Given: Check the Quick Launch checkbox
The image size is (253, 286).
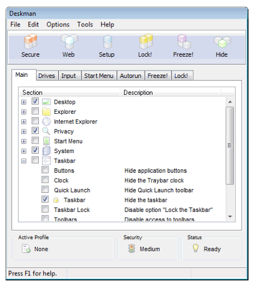Looking at the screenshot, I should pyautogui.click(x=45, y=190).
